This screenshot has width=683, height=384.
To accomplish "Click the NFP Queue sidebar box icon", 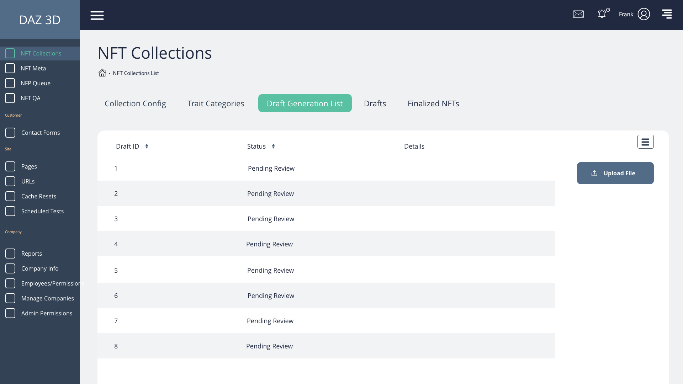I will coord(10,83).
